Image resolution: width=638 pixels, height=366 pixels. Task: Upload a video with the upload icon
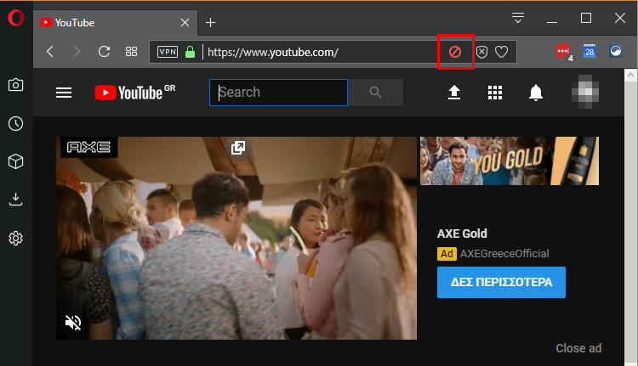(454, 93)
